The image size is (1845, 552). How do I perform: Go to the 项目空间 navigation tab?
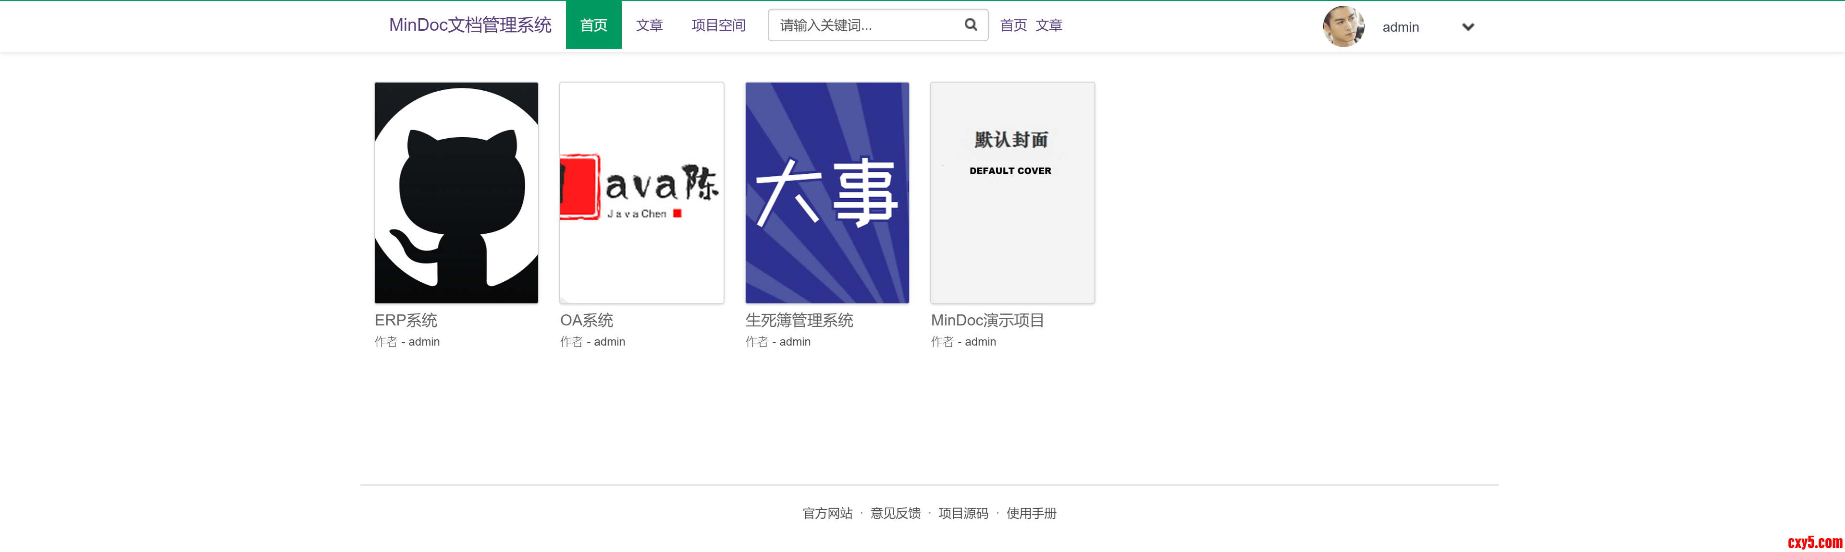click(718, 26)
